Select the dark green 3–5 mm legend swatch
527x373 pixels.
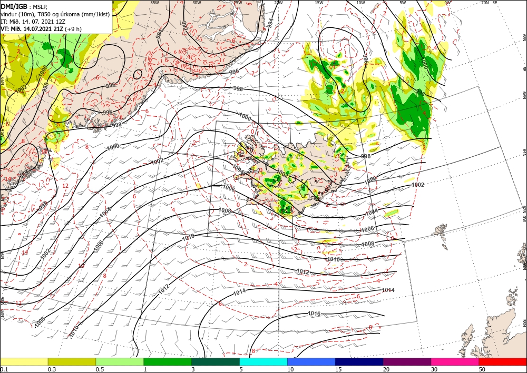216,361
